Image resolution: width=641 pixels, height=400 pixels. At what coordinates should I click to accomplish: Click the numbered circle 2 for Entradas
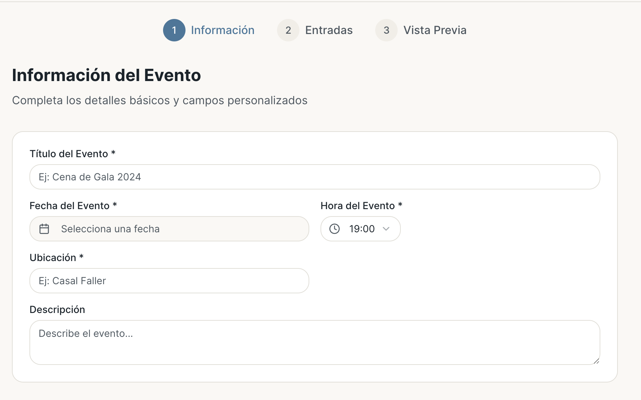coord(288,30)
